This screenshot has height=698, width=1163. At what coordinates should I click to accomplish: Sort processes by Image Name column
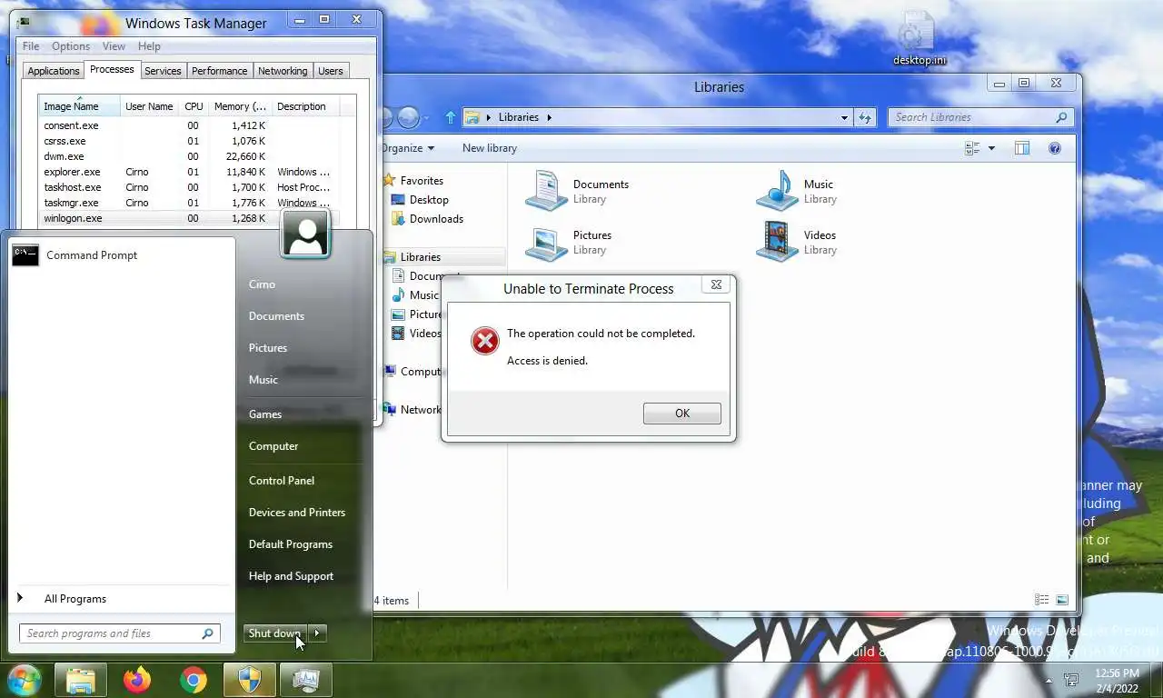point(80,106)
